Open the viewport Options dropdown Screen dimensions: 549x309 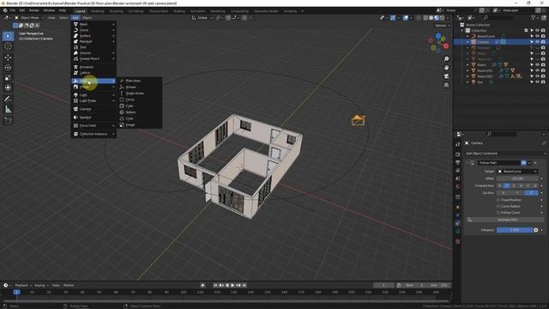point(442,26)
